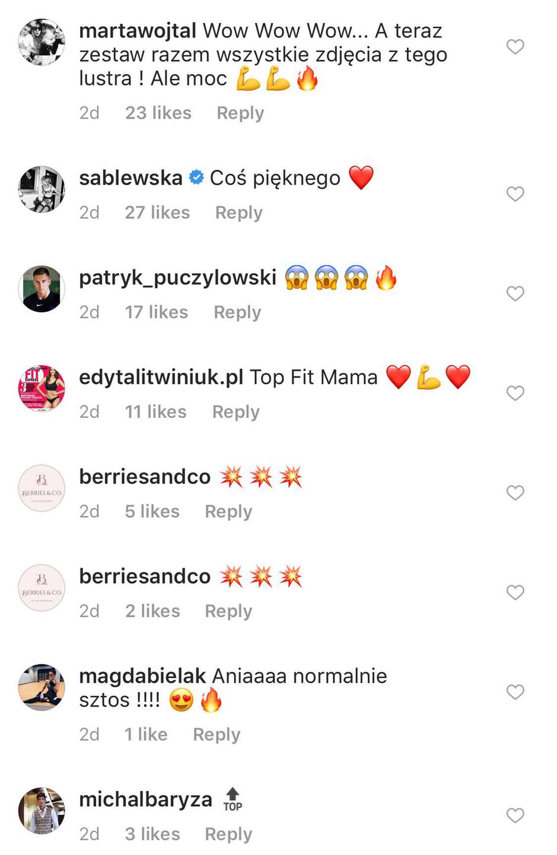
Task: Tap the heart next to michalbaryza's comment
Action: tap(515, 815)
